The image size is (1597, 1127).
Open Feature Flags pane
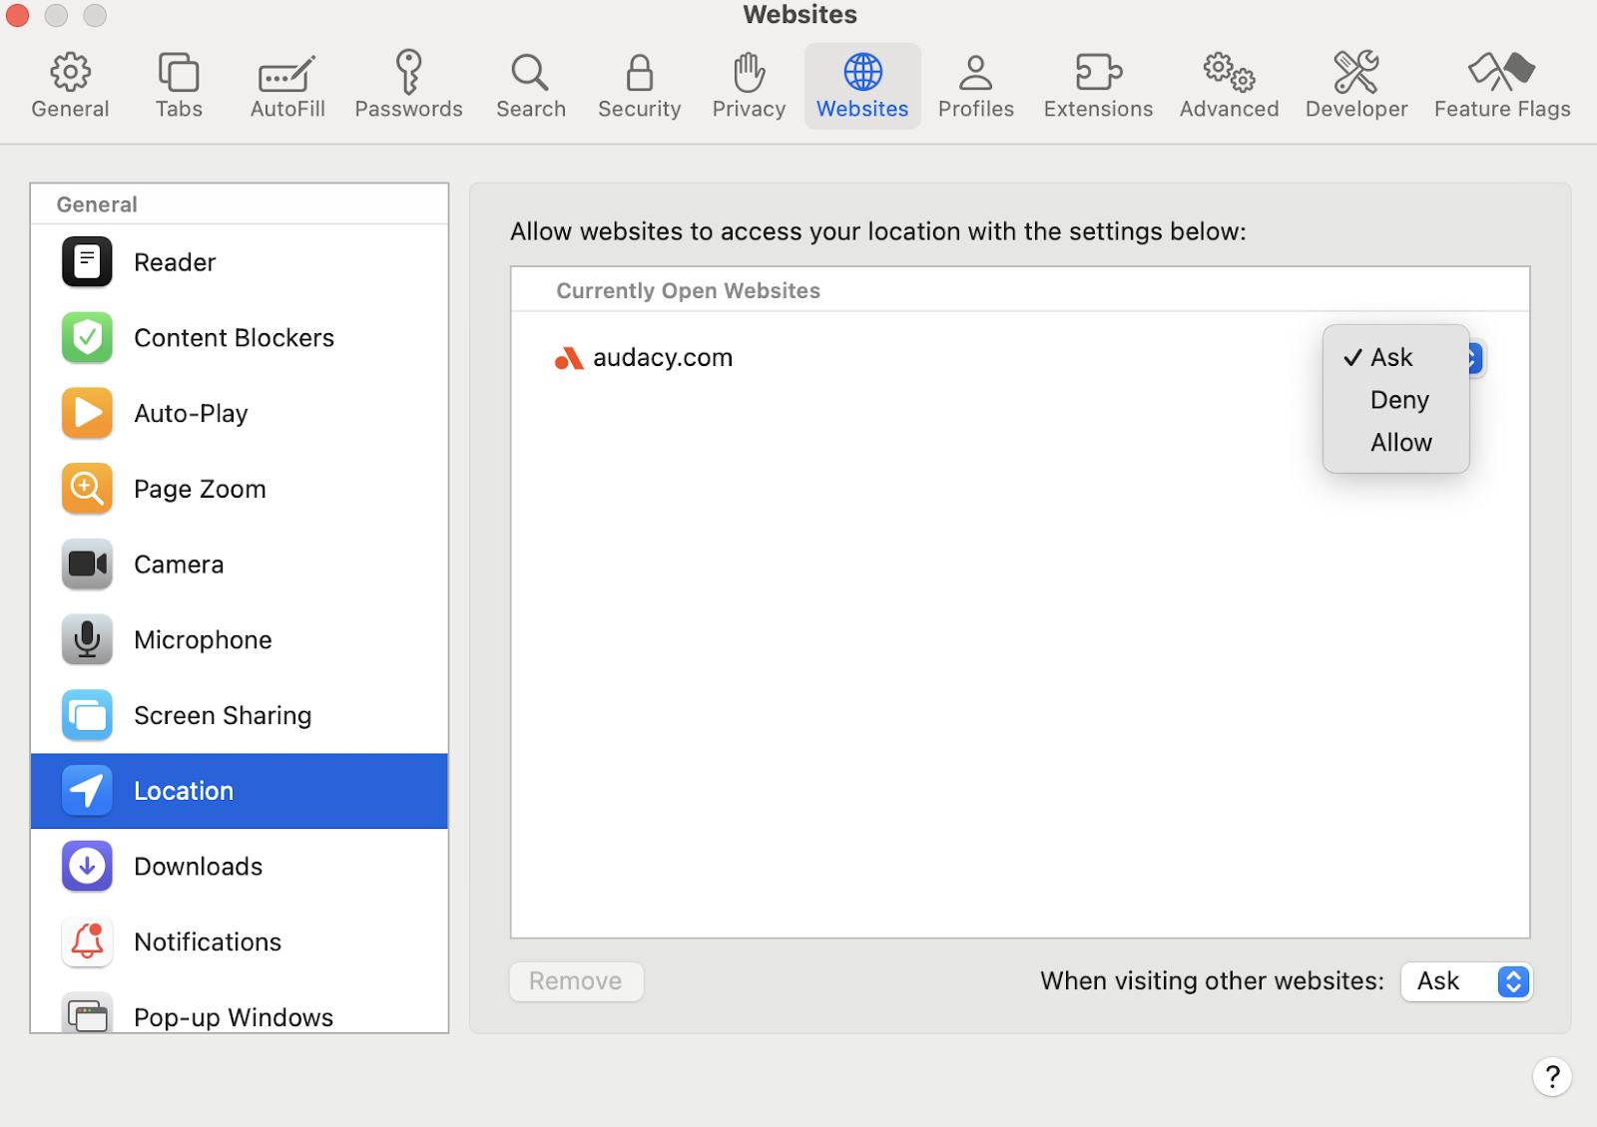point(1501,86)
